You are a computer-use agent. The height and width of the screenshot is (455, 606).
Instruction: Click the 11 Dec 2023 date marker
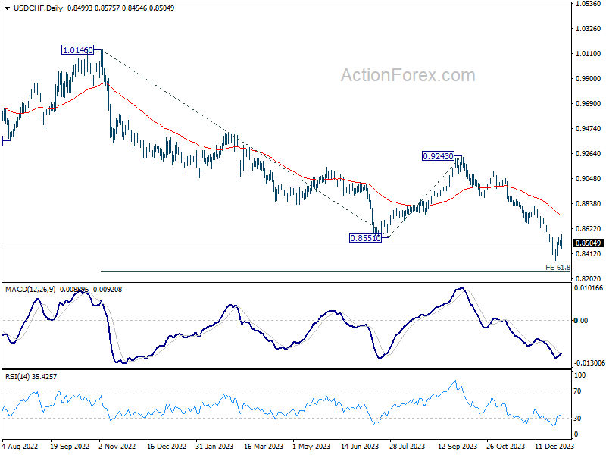(x=554, y=446)
